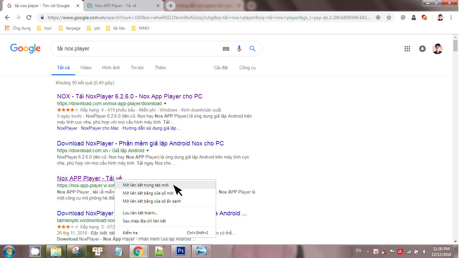The height and width of the screenshot is (258, 459).
Task: Reload the page with the refresh icon
Action: coord(29,17)
